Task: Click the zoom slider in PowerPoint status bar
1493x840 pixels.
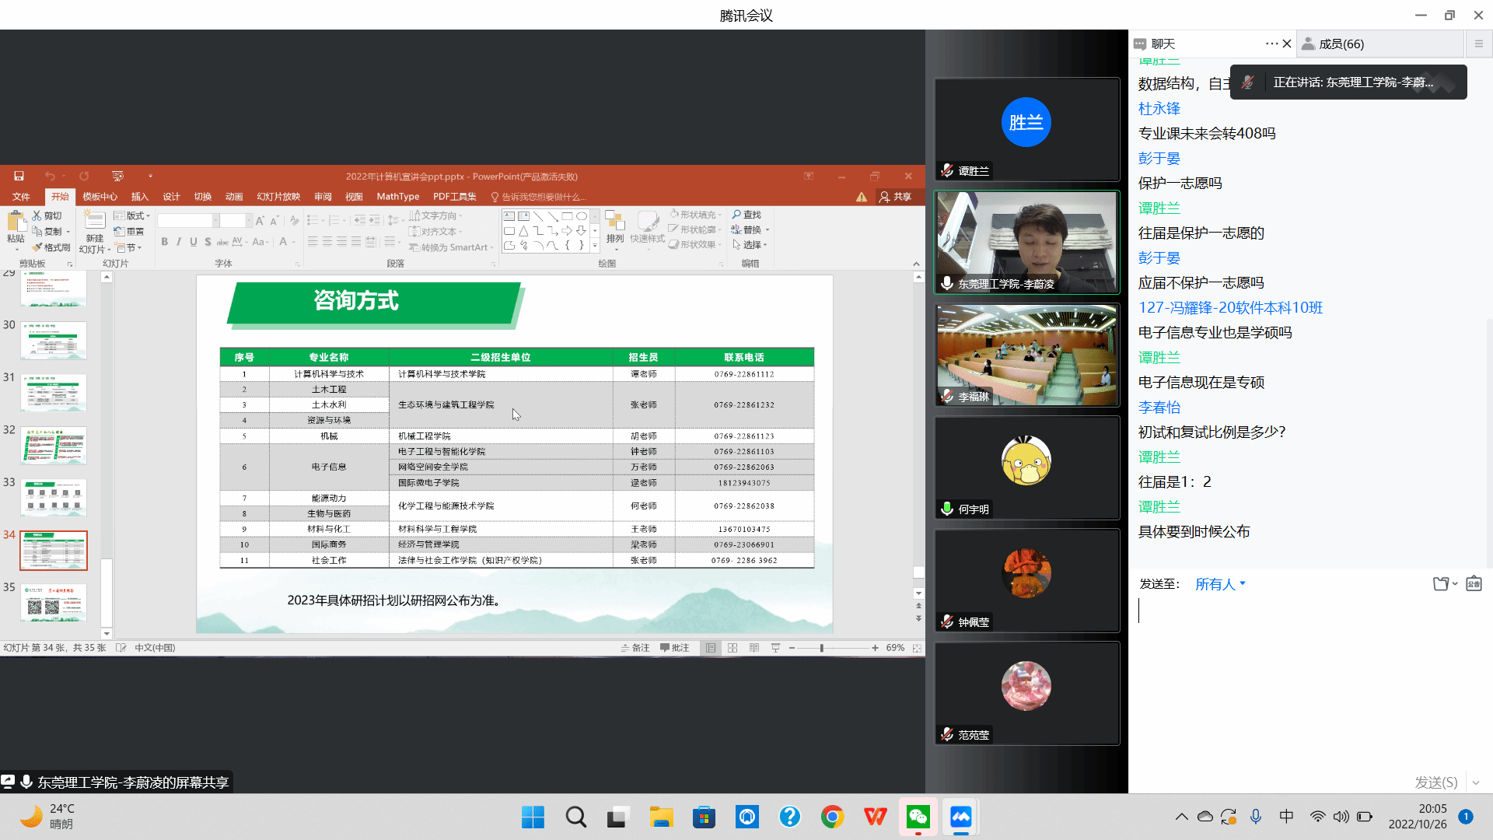Action: click(x=821, y=648)
